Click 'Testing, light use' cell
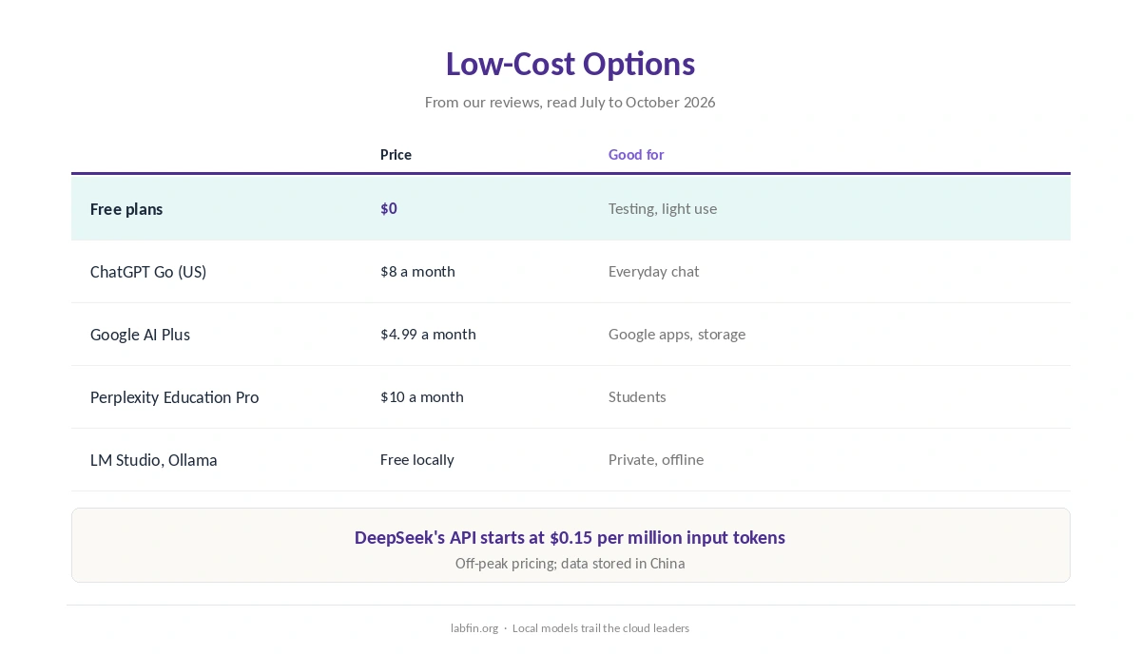The image size is (1141, 654). [x=663, y=209]
